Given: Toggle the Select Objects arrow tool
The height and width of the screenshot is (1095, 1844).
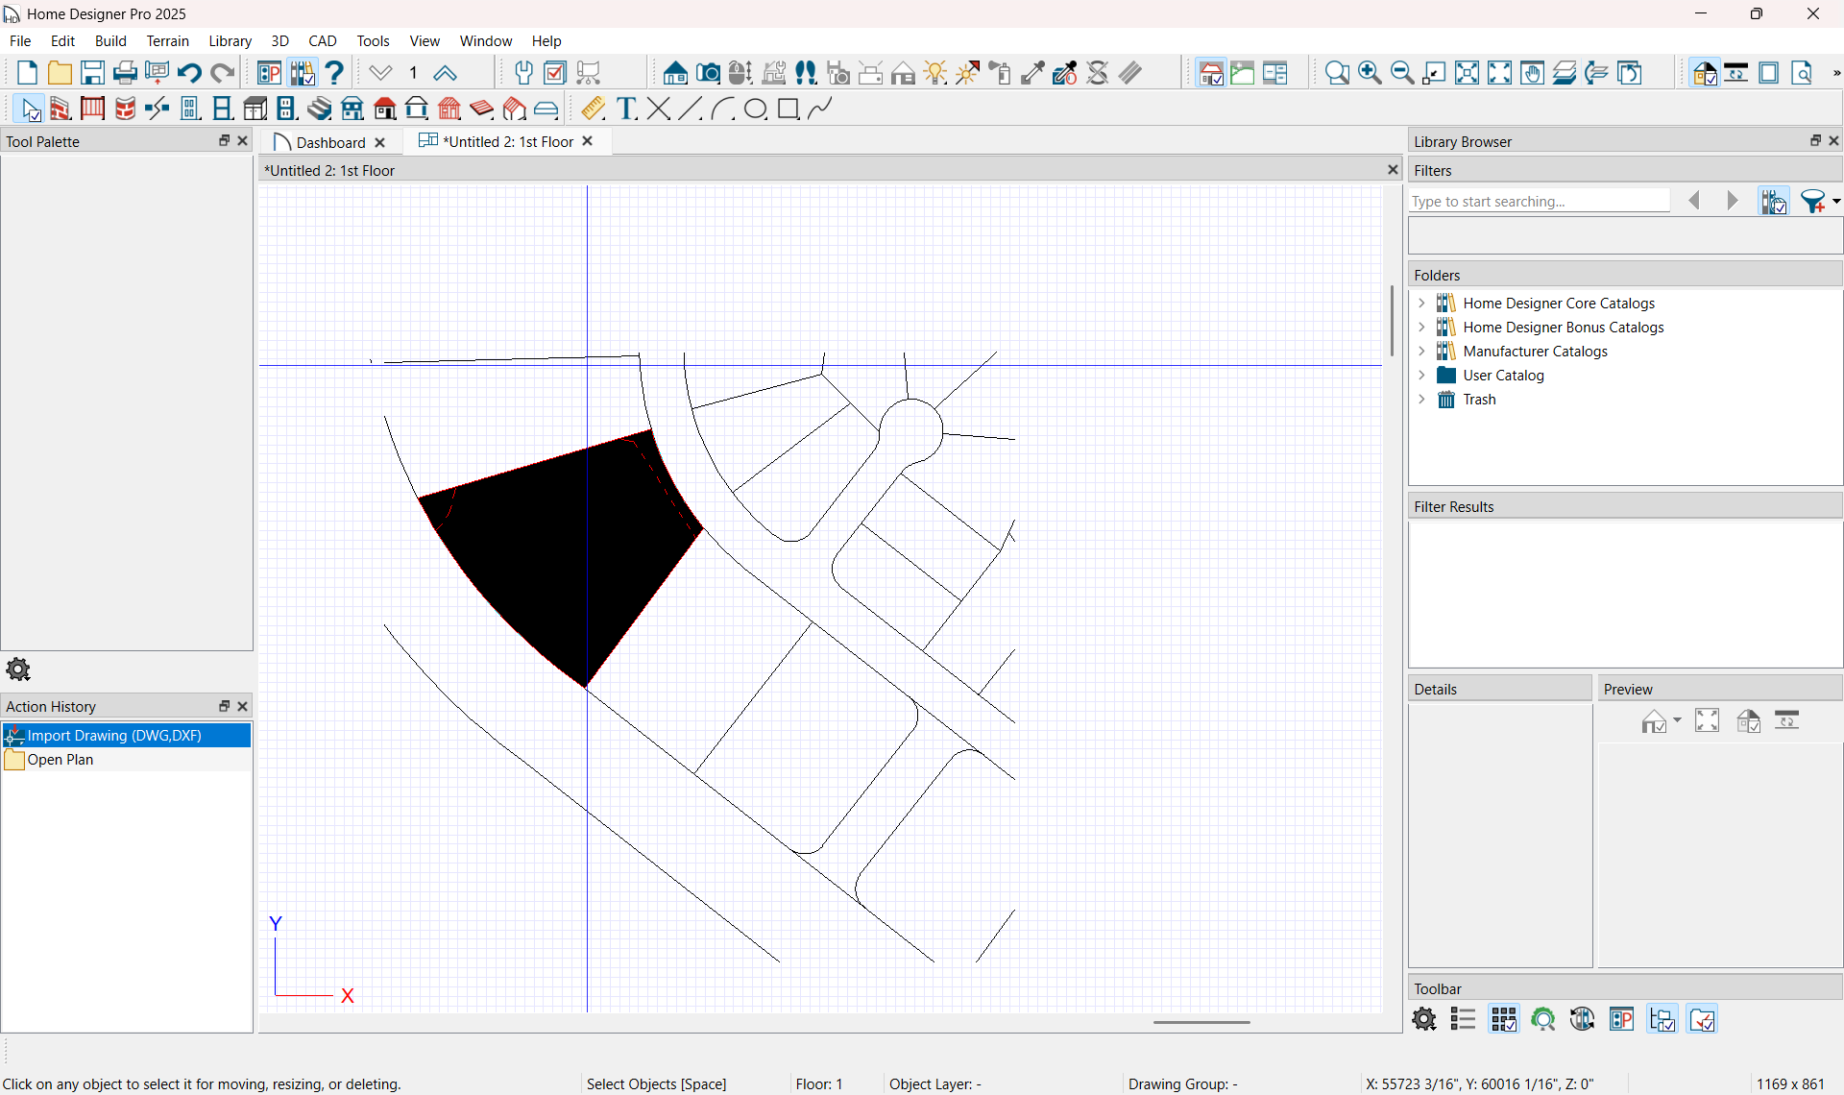Looking at the screenshot, I should click(x=30, y=109).
